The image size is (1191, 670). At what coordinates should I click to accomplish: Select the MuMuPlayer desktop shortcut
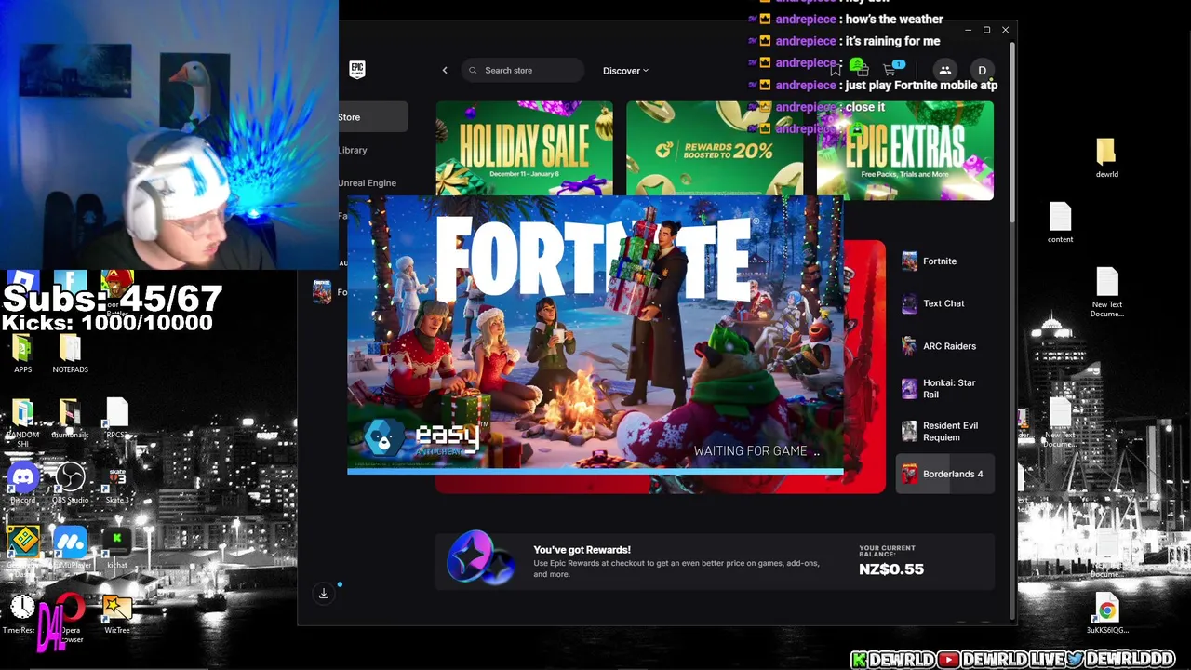click(x=70, y=547)
